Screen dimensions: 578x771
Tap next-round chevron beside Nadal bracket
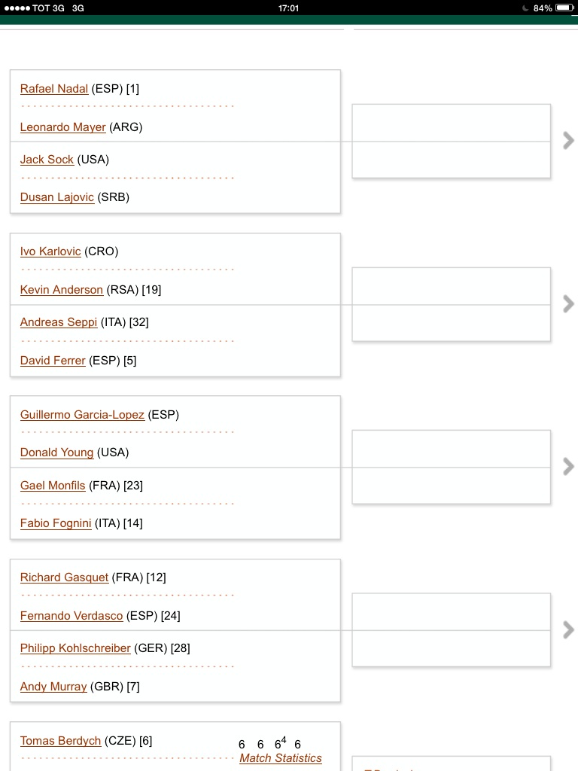point(568,141)
